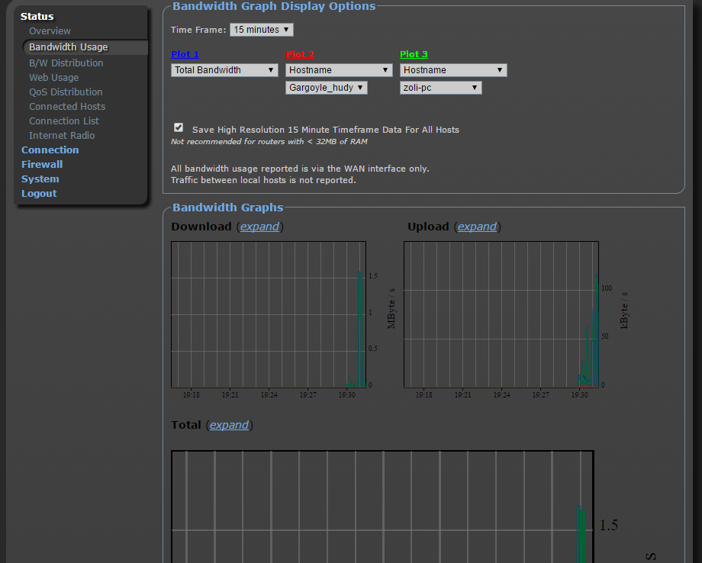Image resolution: width=702 pixels, height=563 pixels.
Task: Open B/W Distribution page
Action: click(66, 63)
